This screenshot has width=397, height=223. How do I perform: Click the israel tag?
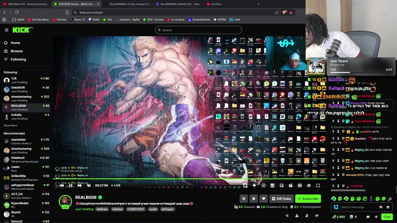[x=153, y=209]
